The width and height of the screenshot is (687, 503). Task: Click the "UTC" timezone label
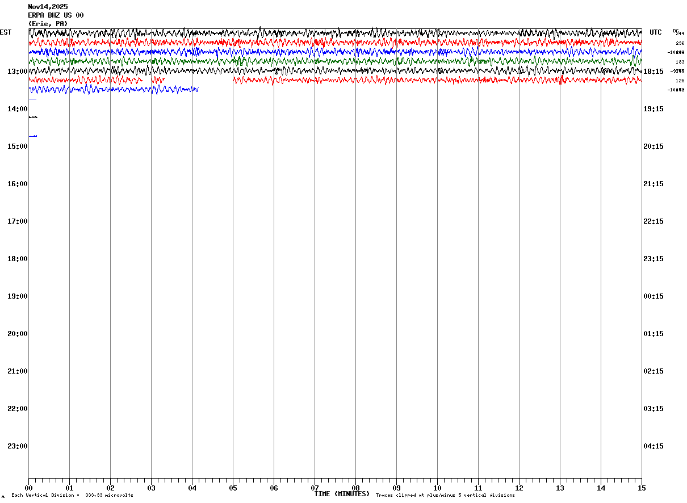(x=656, y=32)
